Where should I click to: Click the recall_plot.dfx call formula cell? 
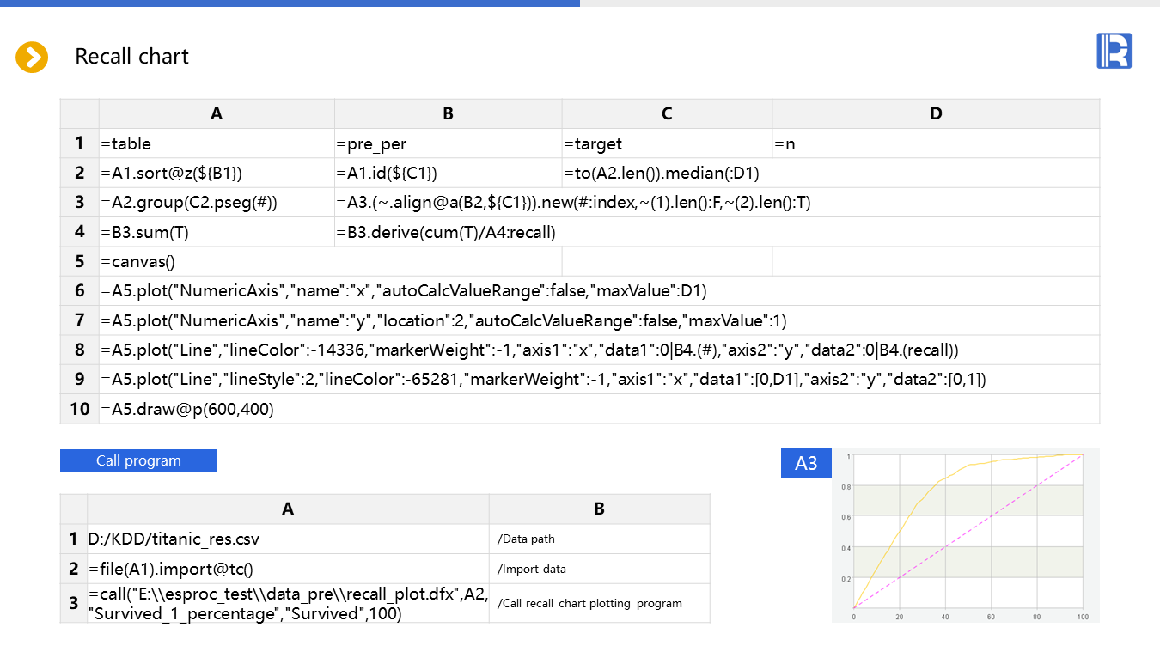point(288,603)
